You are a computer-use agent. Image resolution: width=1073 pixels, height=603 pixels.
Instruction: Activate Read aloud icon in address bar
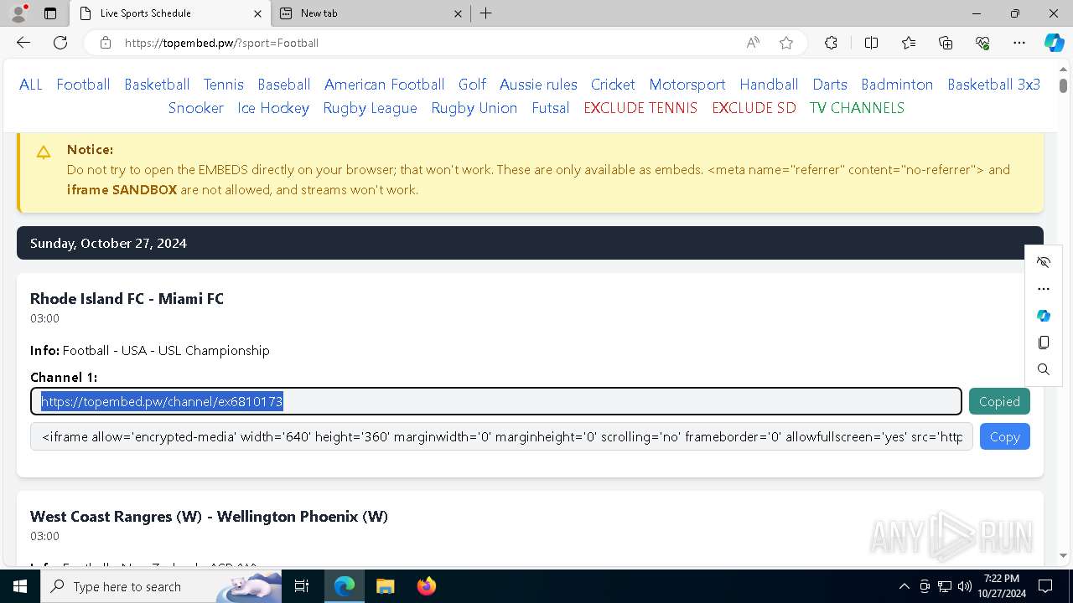point(753,43)
